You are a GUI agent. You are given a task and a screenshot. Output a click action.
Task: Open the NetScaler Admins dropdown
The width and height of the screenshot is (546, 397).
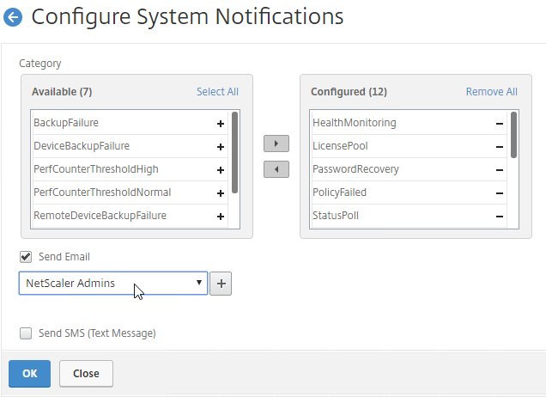coord(113,283)
